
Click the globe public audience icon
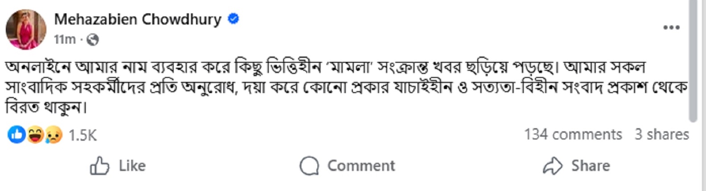pyautogui.click(x=92, y=40)
